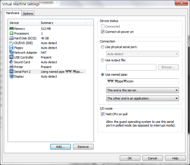Image resolution: width=190 pixels, height=165 pixels.
Task: Select the Display row label
Action: point(19,76)
